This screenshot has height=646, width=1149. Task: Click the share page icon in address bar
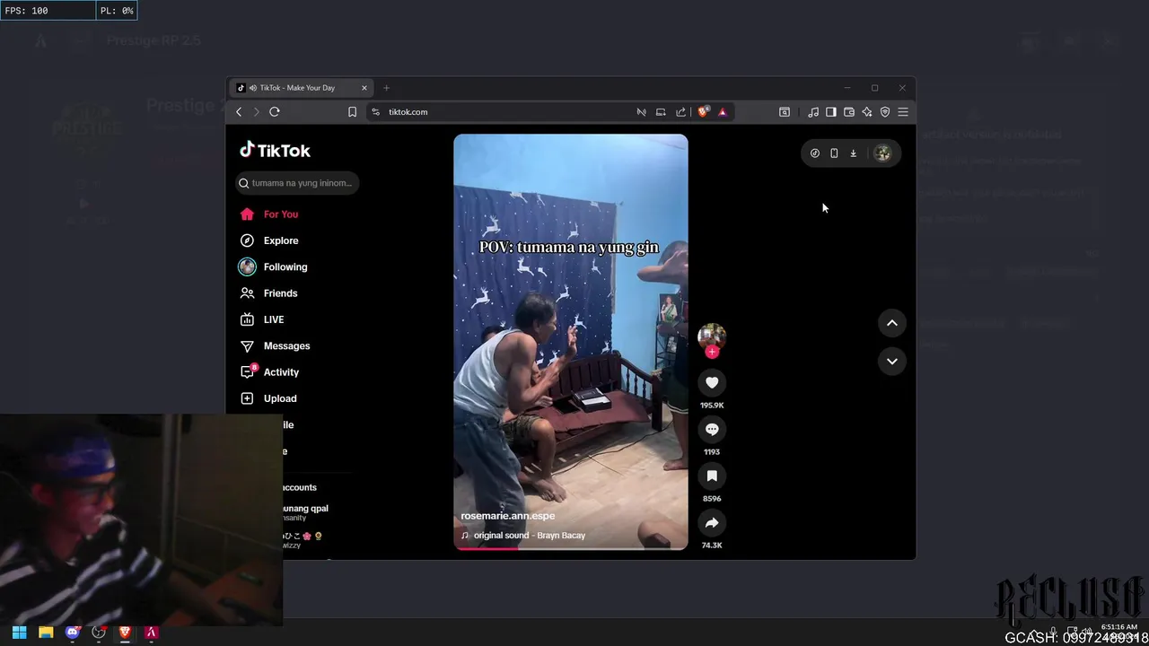coord(680,112)
